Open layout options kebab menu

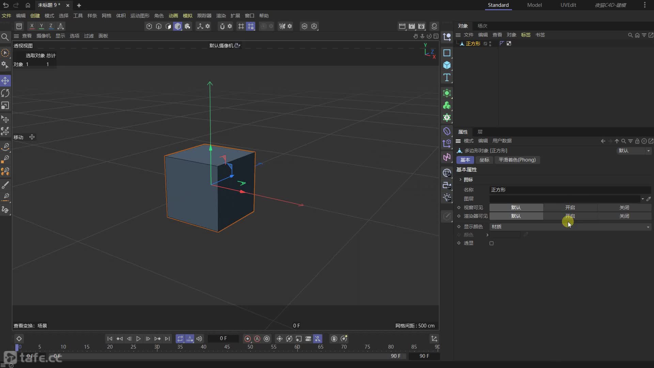(645, 5)
